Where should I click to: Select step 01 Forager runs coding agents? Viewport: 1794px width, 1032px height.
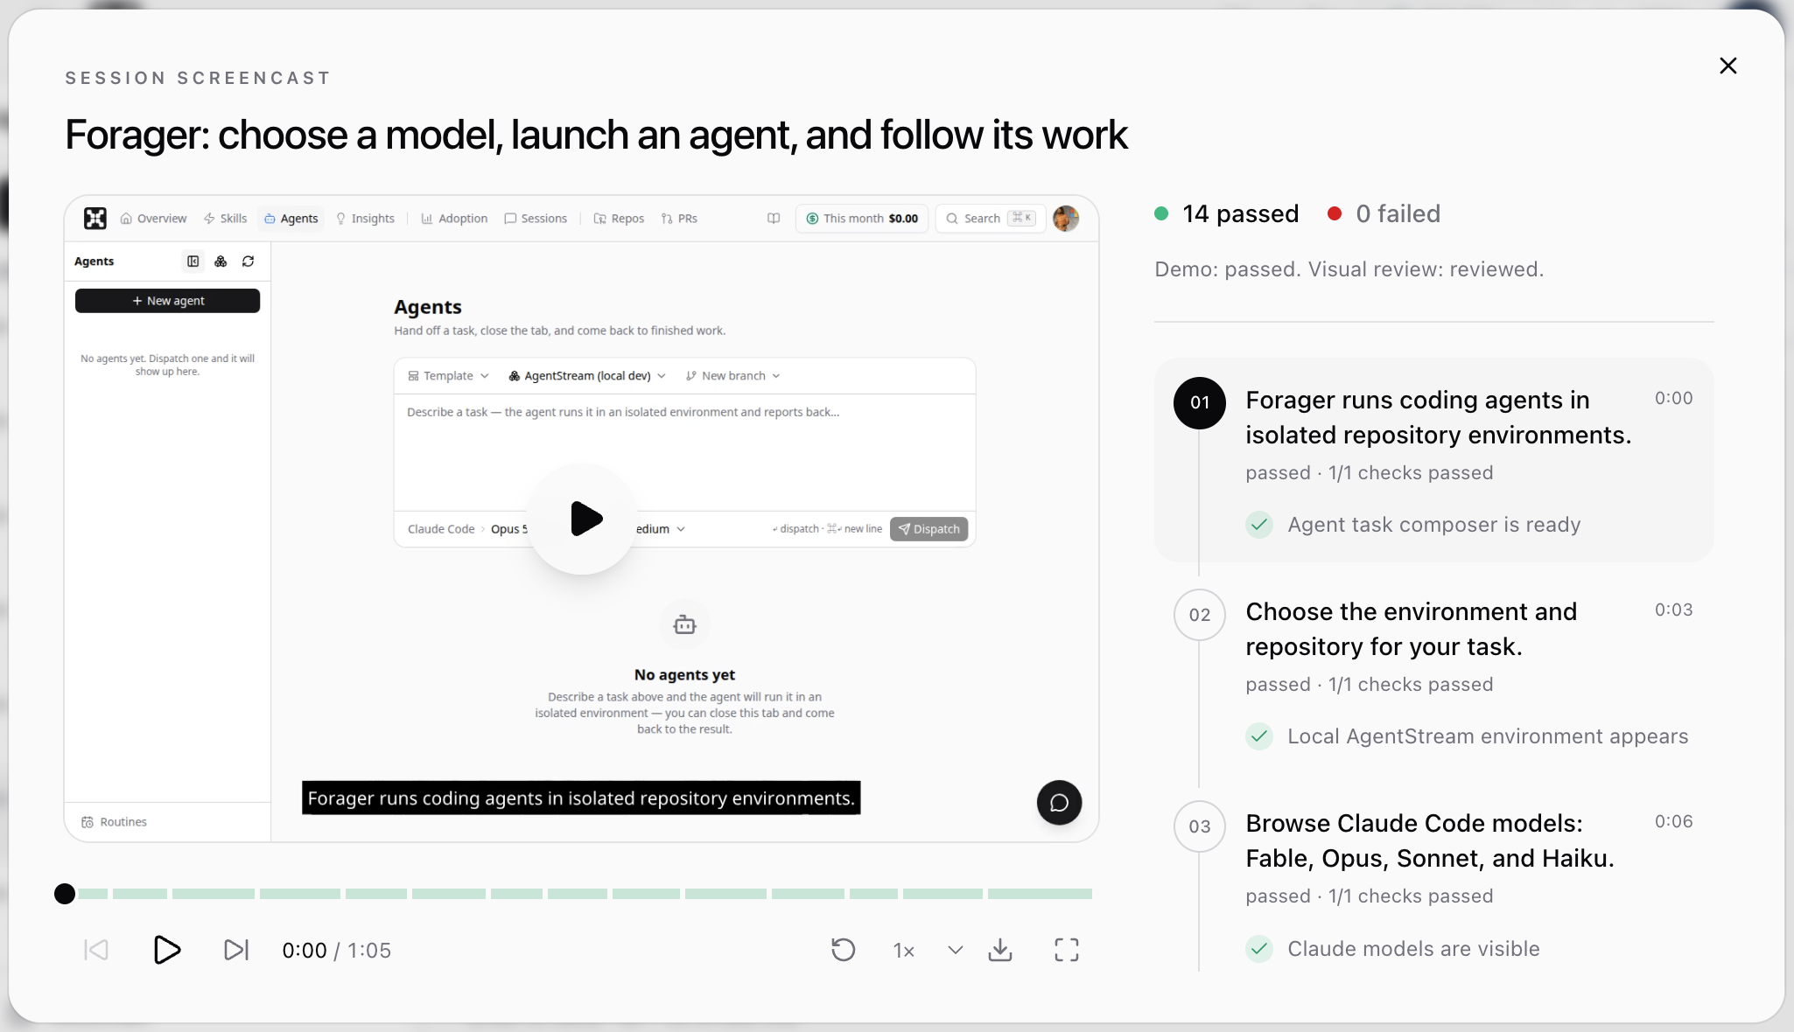pos(1433,460)
